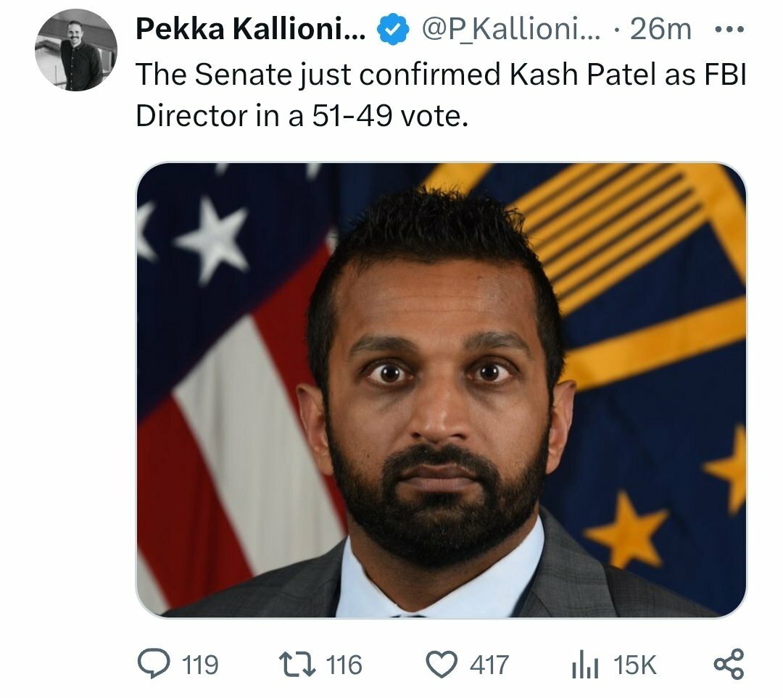
Task: Like the tweet with heart icon
Action: pos(442,665)
